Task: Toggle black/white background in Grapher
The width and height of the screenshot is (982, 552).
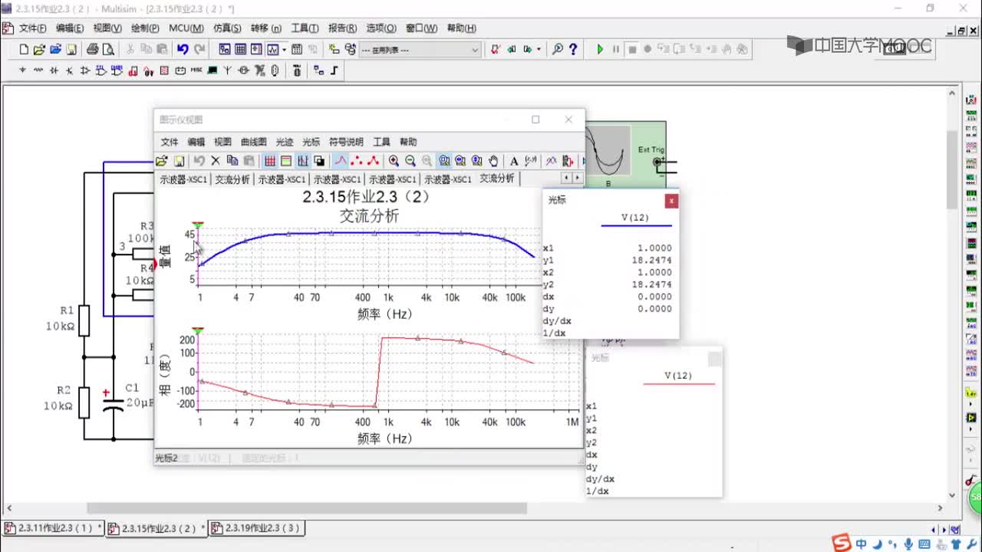Action: 319,161
